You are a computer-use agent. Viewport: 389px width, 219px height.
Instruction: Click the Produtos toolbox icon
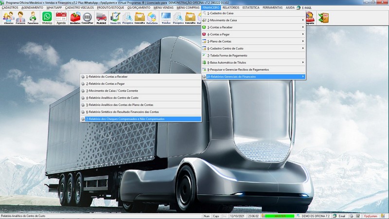click(x=75, y=18)
